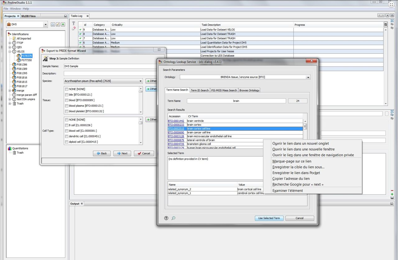Click the BTO:0002515 accession link
Viewport: 398px width, 260px height.
coord(177,128)
